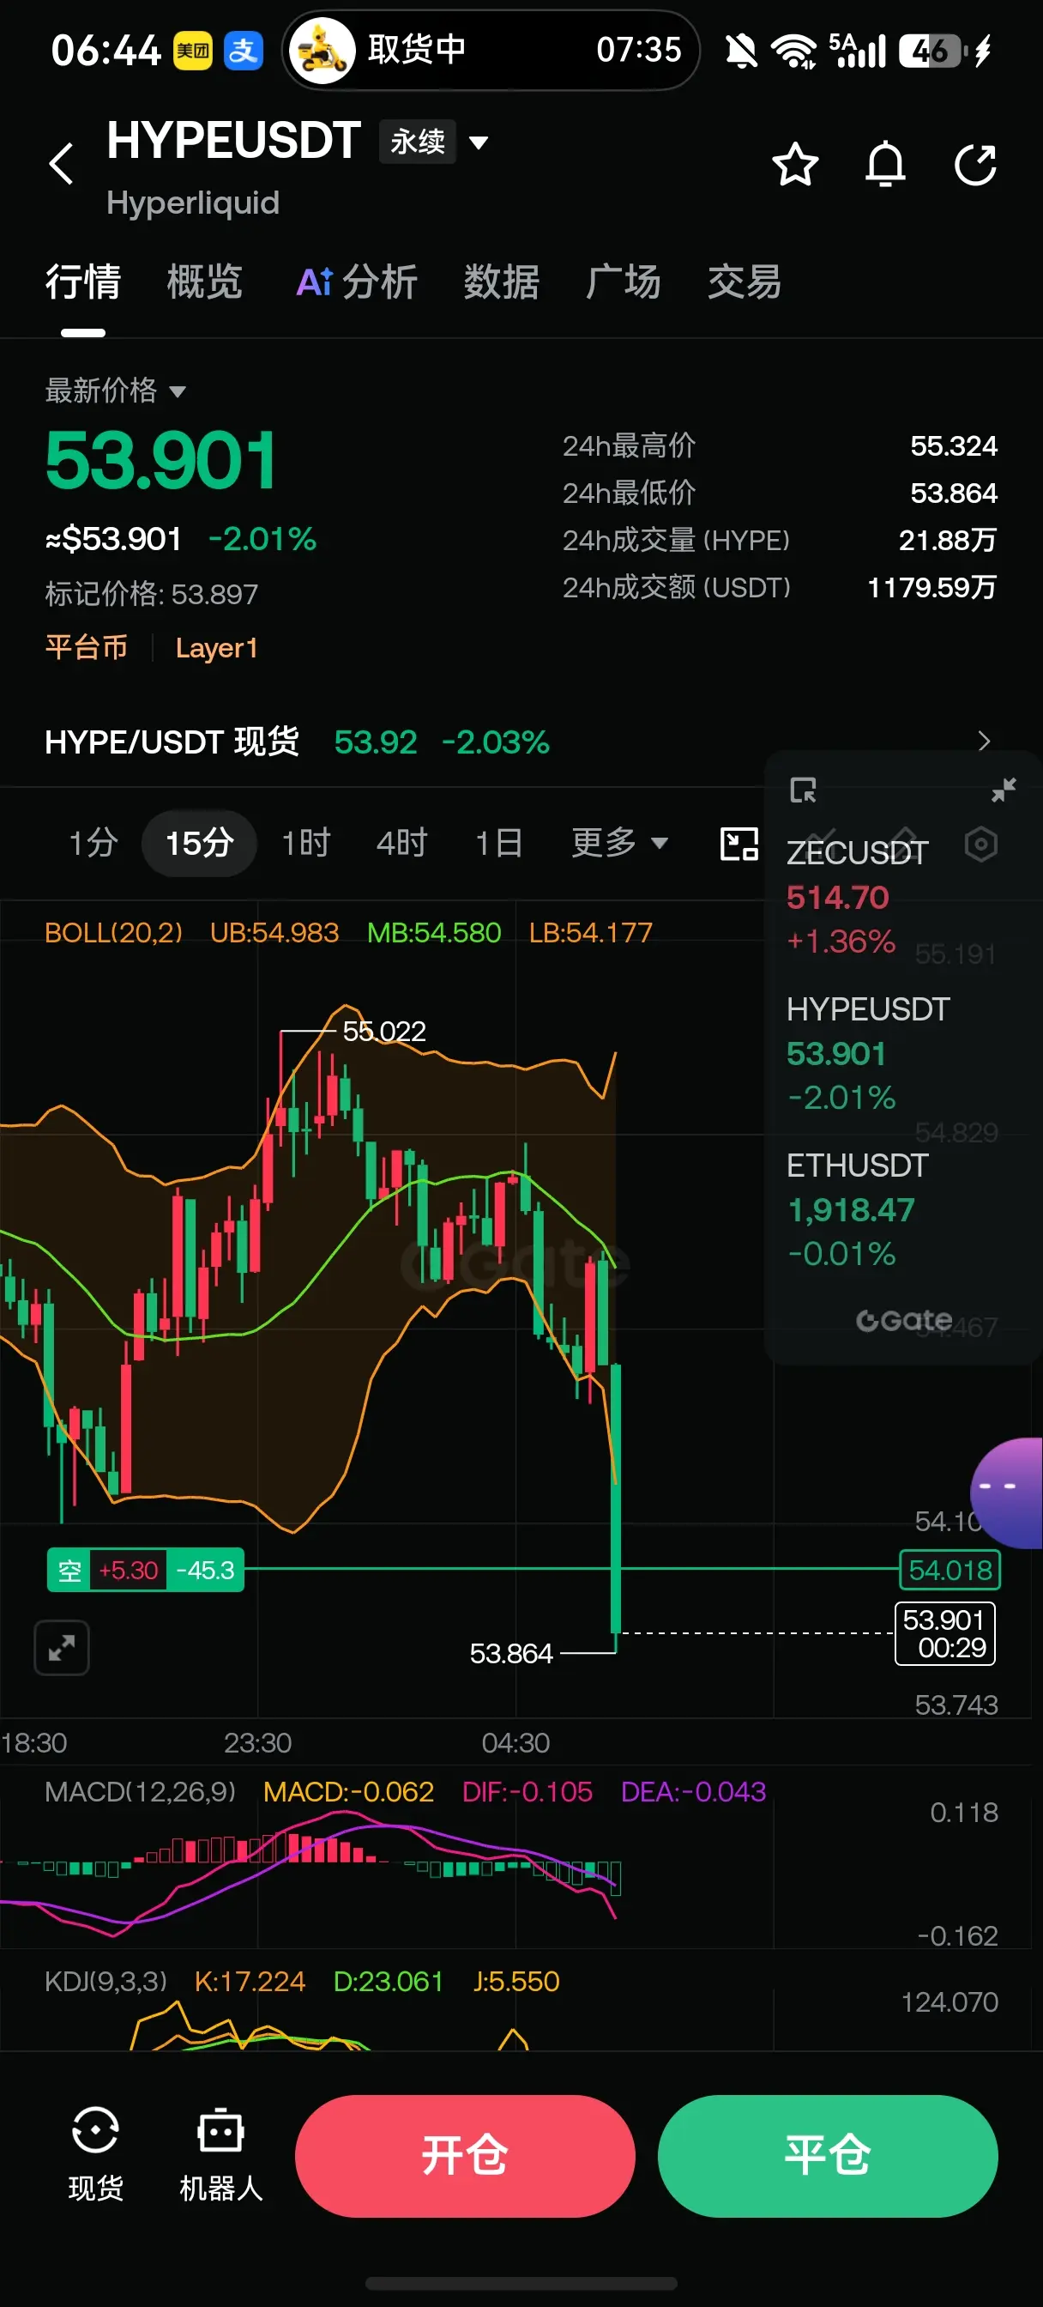1043x2307 pixels.
Task: Tap the Wi-Fi status icon
Action: [x=793, y=51]
